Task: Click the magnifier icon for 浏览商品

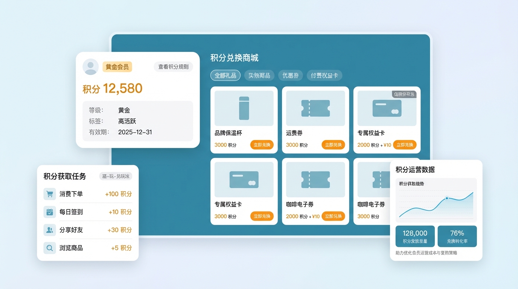Action: [x=50, y=248]
